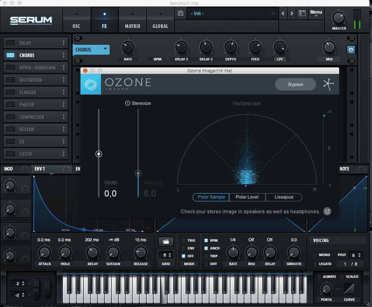Click the envelope DECAY knob
Screen dimensions: 372x307
(x=93, y=252)
